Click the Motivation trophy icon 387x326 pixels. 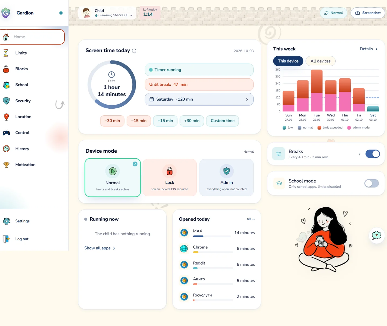(x=6, y=165)
